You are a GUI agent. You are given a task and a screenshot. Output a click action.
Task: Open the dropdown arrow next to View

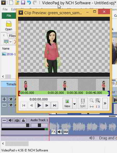click(74, 104)
